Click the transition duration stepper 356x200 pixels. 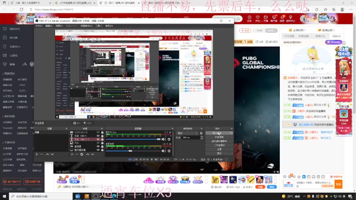[x=202, y=138]
